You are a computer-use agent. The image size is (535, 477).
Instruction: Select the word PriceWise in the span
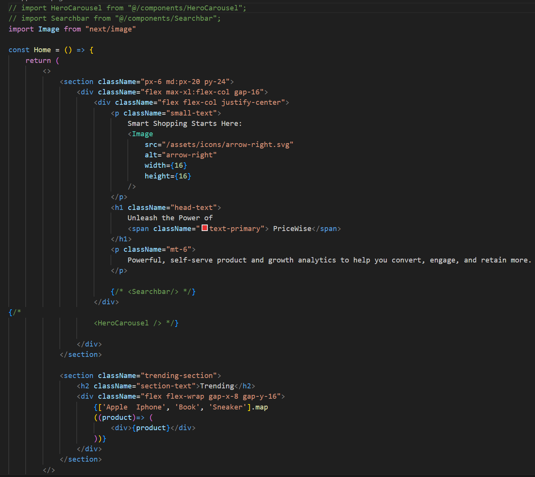point(292,228)
